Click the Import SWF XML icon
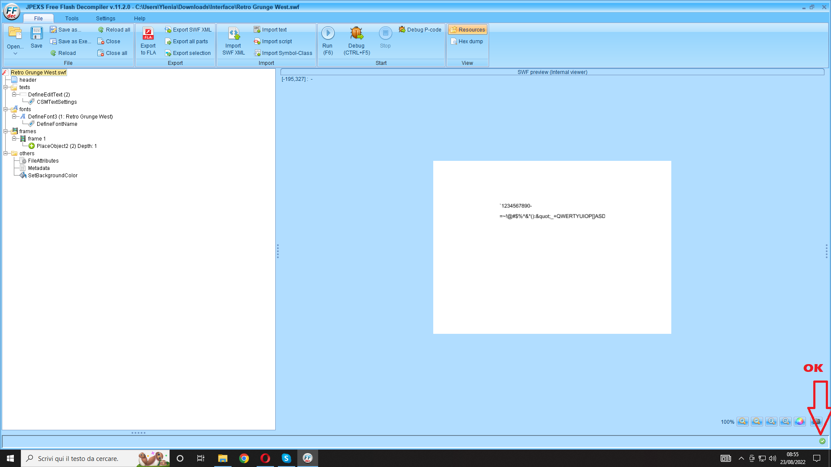 point(234,33)
